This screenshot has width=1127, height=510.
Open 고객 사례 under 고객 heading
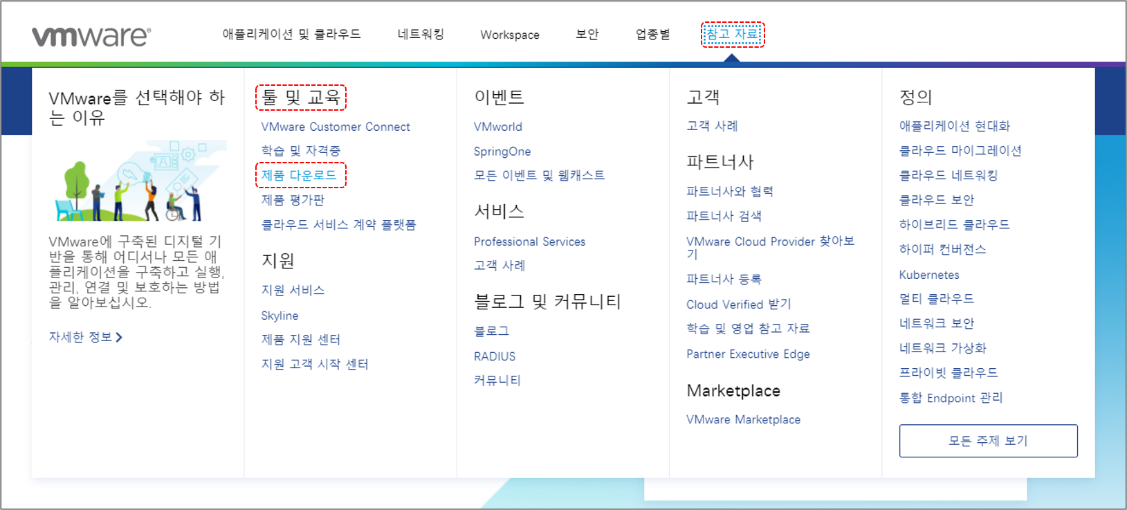(x=712, y=126)
